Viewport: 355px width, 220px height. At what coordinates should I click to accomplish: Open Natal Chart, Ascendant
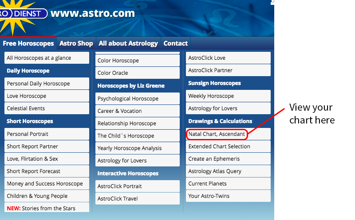(x=228, y=134)
